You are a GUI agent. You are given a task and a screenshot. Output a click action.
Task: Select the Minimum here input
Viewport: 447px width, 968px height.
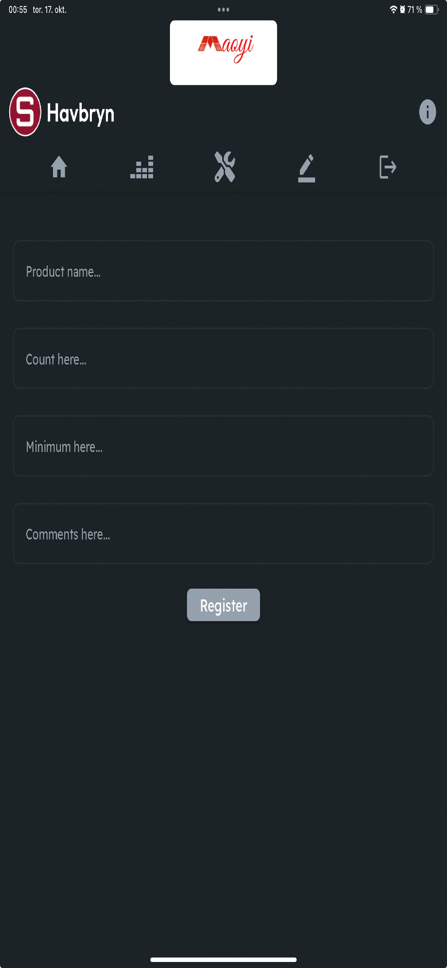click(223, 446)
